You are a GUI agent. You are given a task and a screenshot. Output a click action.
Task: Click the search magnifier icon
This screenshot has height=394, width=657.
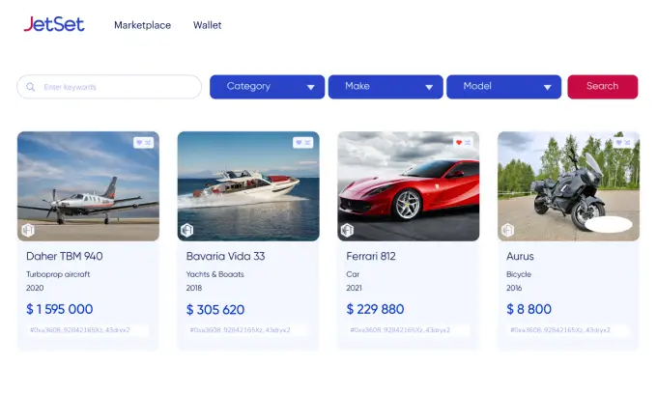pos(31,87)
